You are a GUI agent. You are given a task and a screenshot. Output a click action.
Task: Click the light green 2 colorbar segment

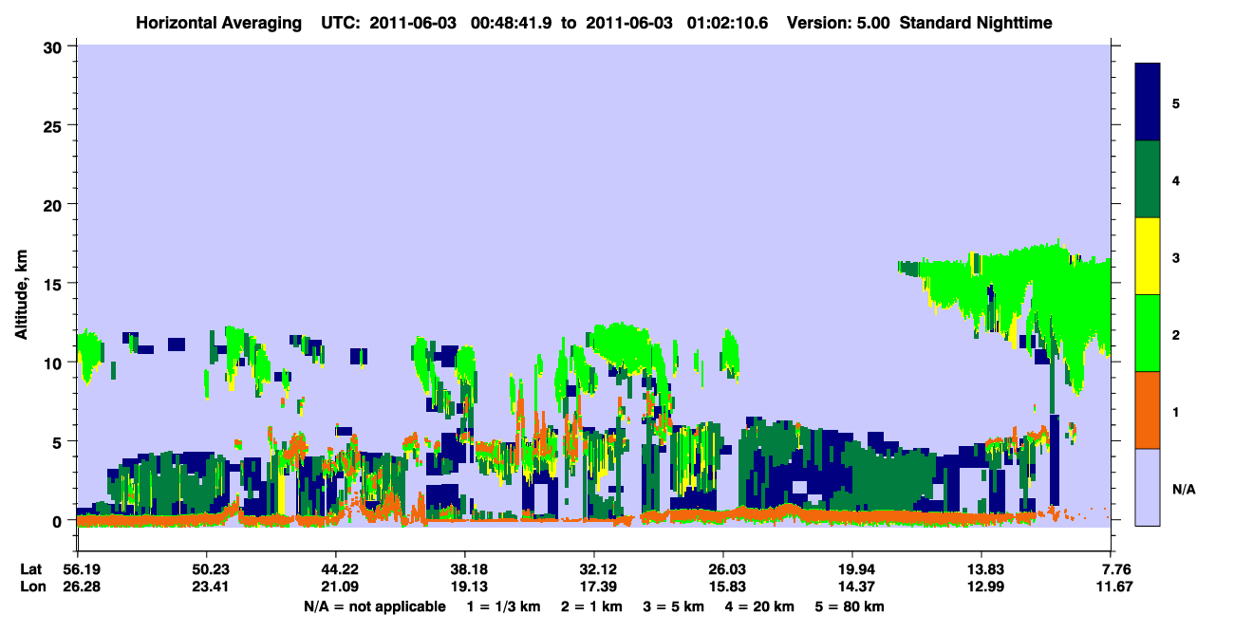[1148, 332]
